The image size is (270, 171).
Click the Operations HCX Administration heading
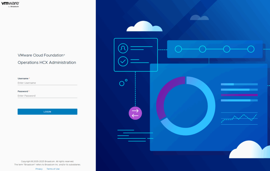(47, 63)
